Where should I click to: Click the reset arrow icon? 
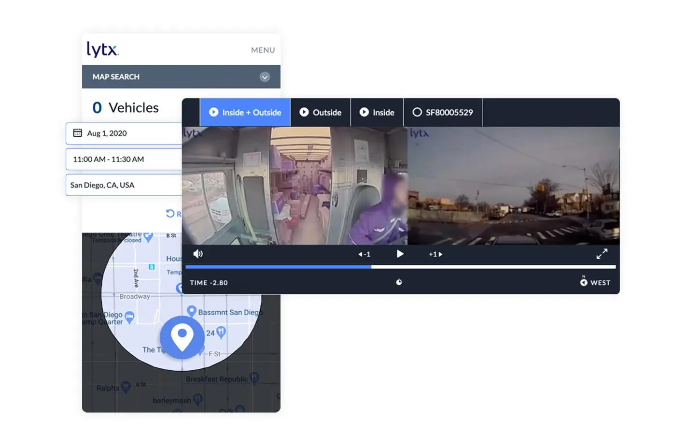pos(170,214)
